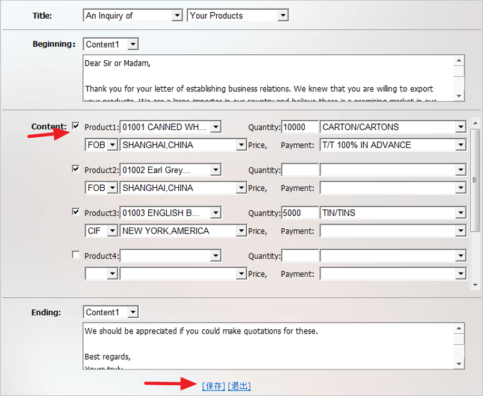Viewport: 483px width, 396px height.
Task: Enable the Product4 checkbox
Action: tap(76, 255)
